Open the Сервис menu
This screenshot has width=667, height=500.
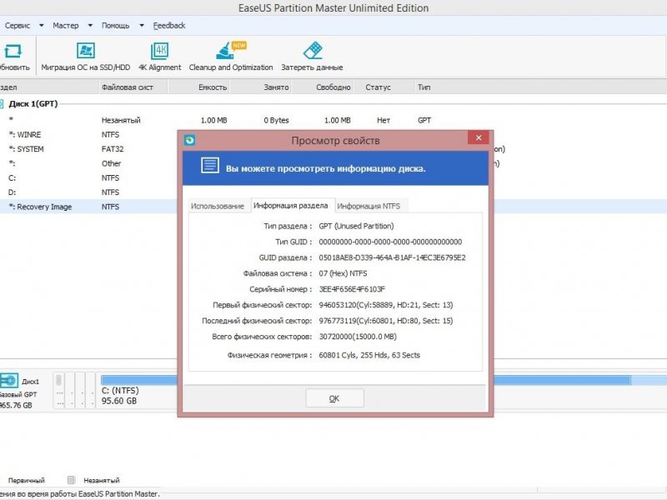(18, 26)
